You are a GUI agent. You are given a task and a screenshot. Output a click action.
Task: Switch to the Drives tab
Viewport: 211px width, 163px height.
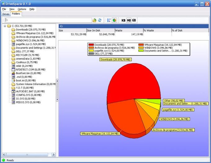[6, 14]
